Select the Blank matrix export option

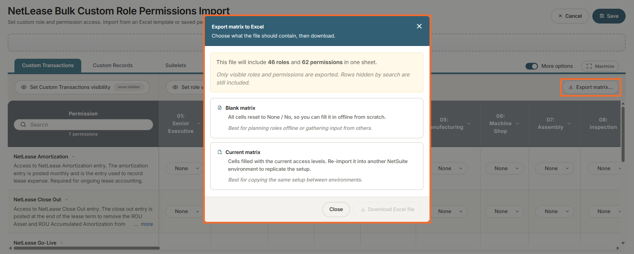point(317,118)
